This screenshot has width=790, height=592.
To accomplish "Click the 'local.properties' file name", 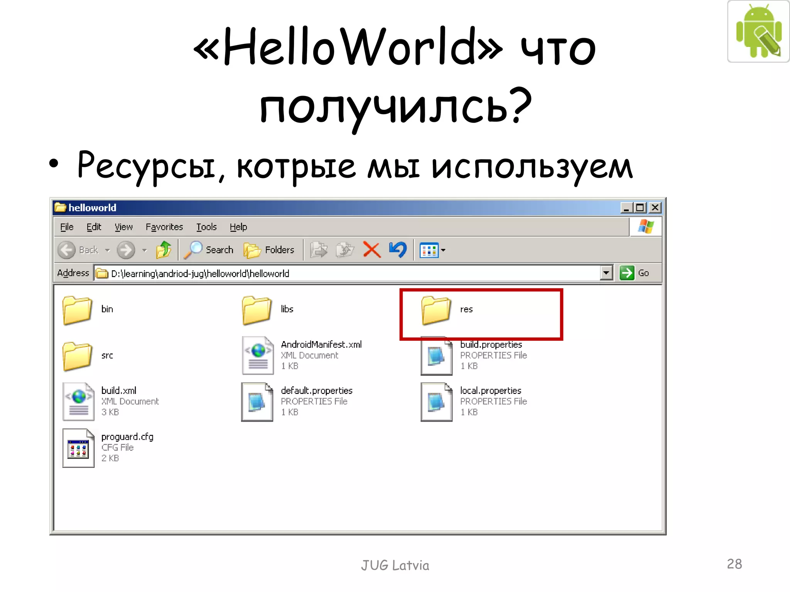I will pyautogui.click(x=491, y=391).
